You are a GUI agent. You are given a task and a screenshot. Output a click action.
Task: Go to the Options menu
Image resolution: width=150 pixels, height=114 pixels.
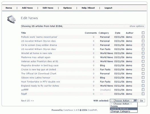[x=67, y=8]
